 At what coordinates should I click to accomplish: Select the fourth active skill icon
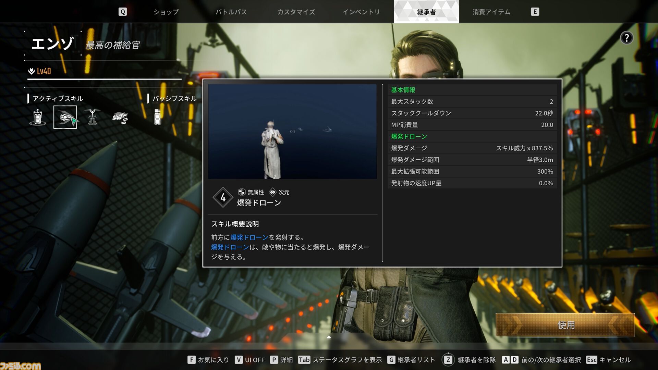coord(120,117)
